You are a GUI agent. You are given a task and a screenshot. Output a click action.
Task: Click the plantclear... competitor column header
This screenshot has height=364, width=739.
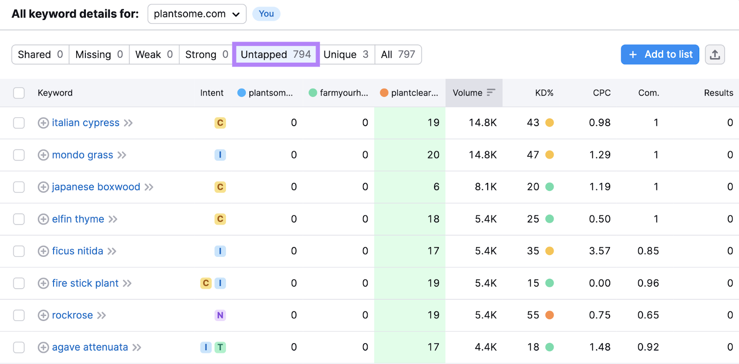(x=409, y=93)
